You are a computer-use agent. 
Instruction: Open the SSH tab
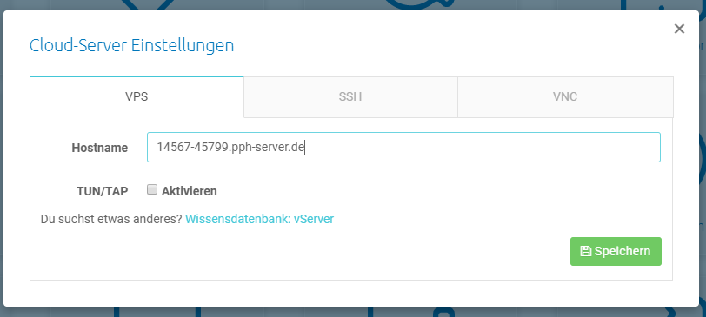[x=350, y=96]
